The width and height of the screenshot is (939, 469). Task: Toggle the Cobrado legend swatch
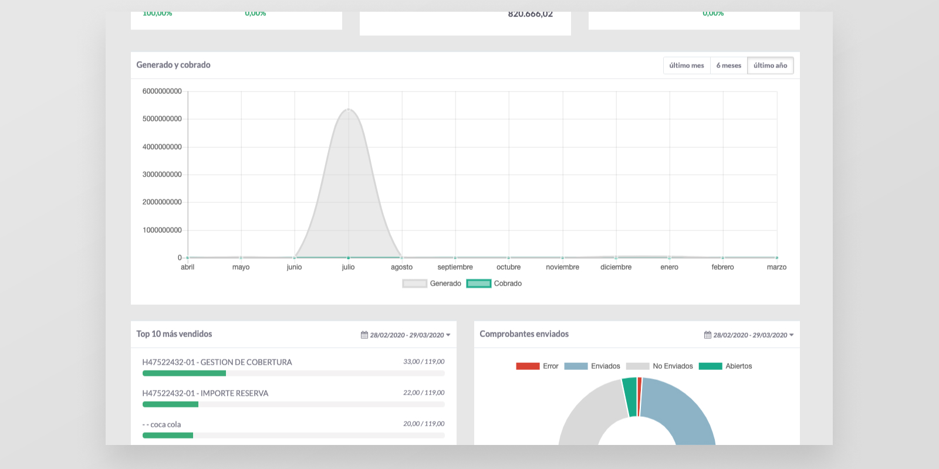(478, 284)
